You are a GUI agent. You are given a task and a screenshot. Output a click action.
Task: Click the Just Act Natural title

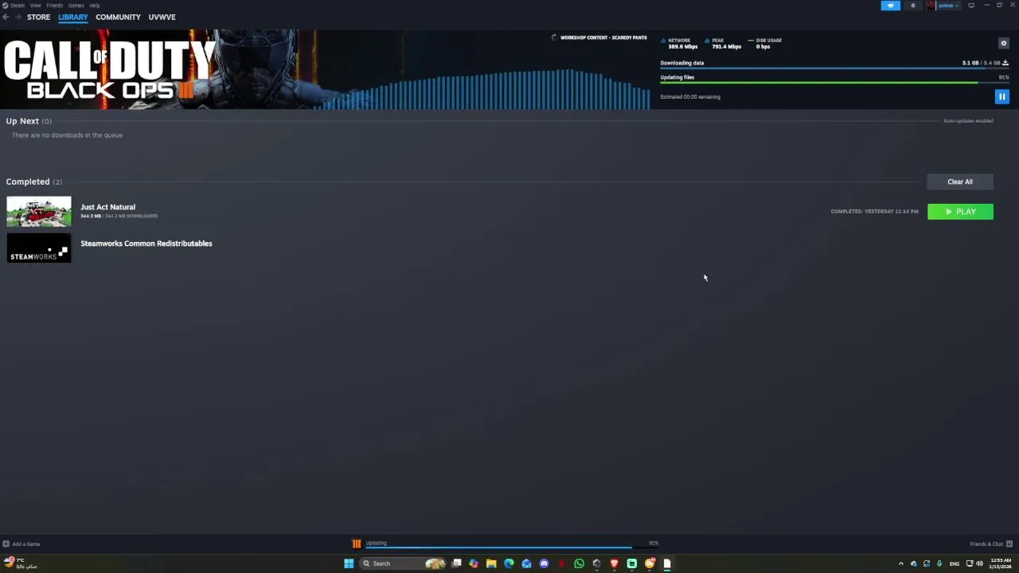[x=107, y=207]
